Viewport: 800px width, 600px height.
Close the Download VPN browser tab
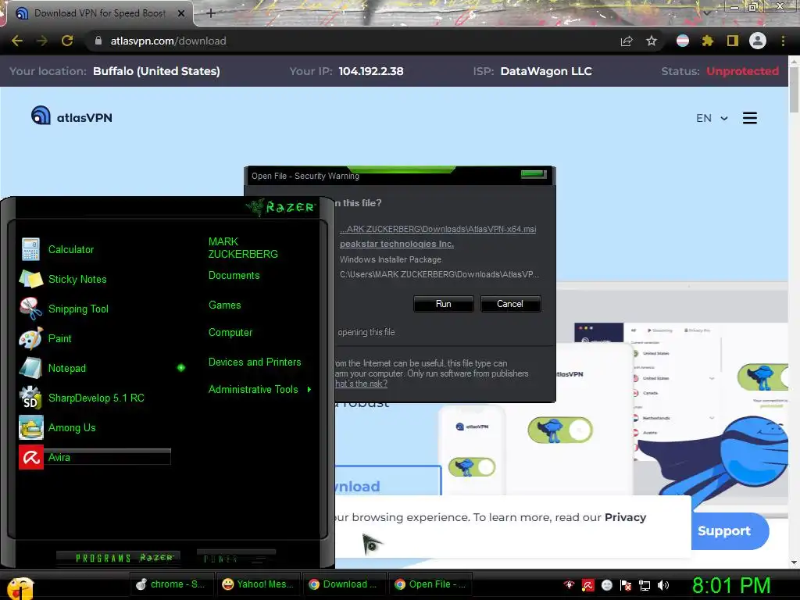tap(181, 13)
